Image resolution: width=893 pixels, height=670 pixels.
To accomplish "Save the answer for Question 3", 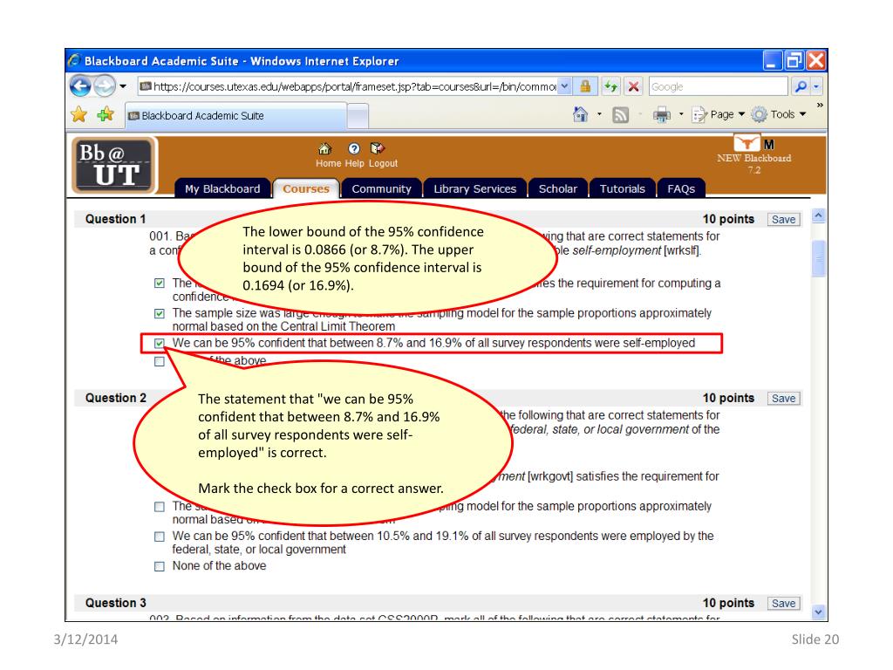I will pyautogui.click(x=784, y=604).
